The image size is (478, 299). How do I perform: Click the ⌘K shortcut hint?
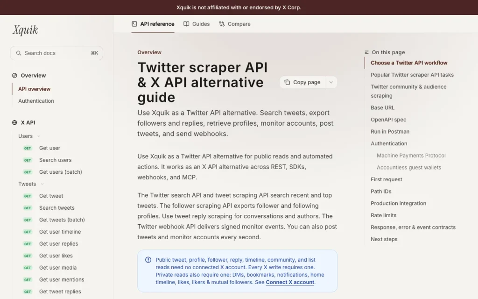94,53
